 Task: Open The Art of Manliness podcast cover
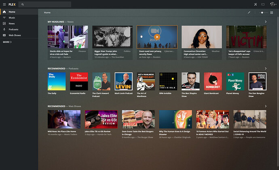146,81
